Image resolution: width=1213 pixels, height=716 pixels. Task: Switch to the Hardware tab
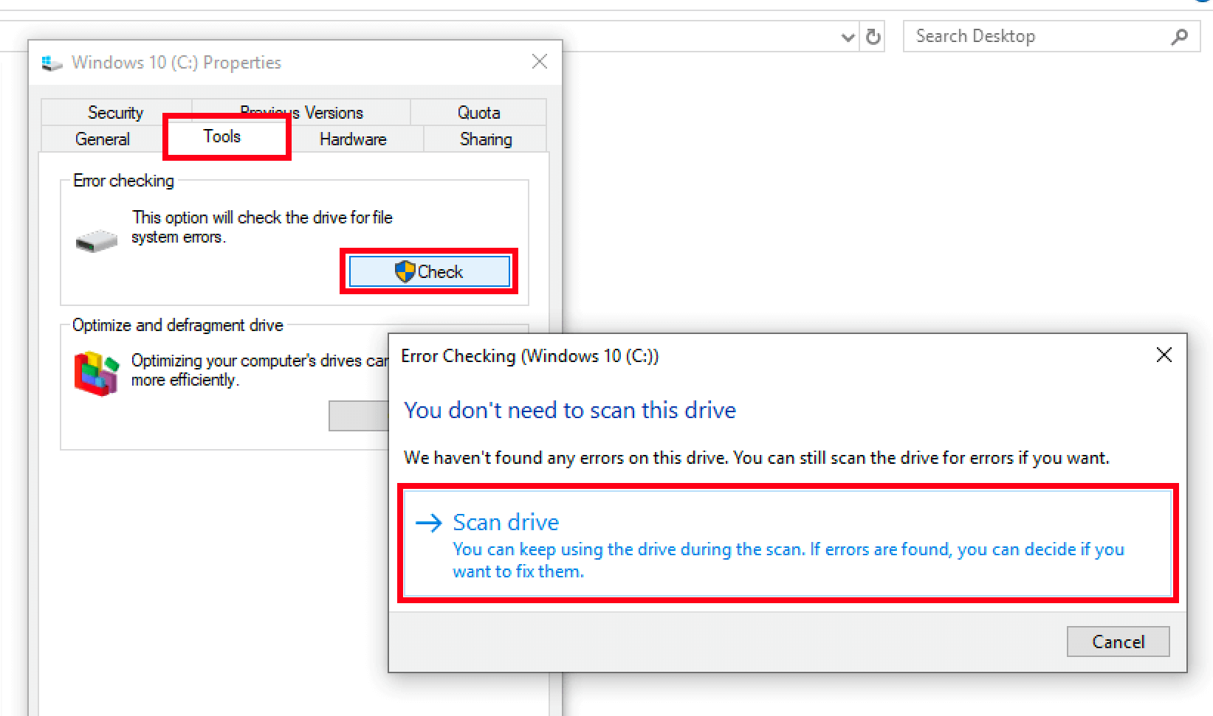pyautogui.click(x=353, y=139)
